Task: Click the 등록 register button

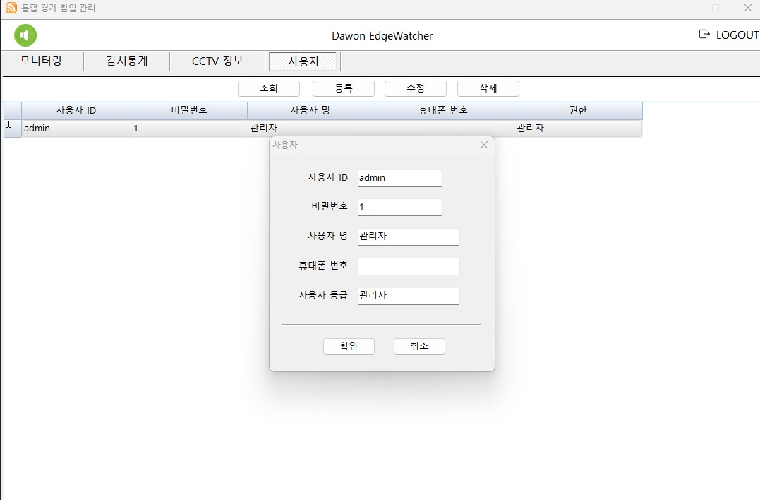Action: pos(343,88)
